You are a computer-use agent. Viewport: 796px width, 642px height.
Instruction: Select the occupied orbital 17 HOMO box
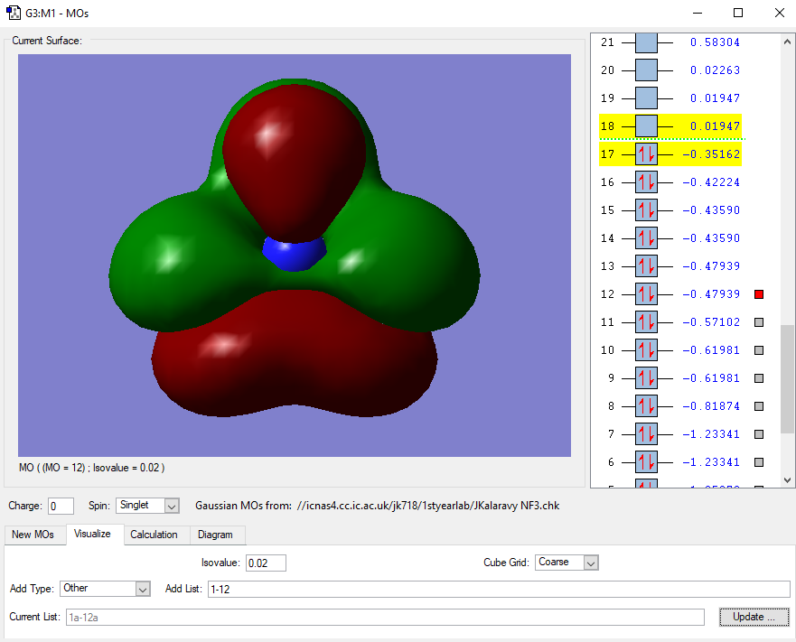(646, 154)
